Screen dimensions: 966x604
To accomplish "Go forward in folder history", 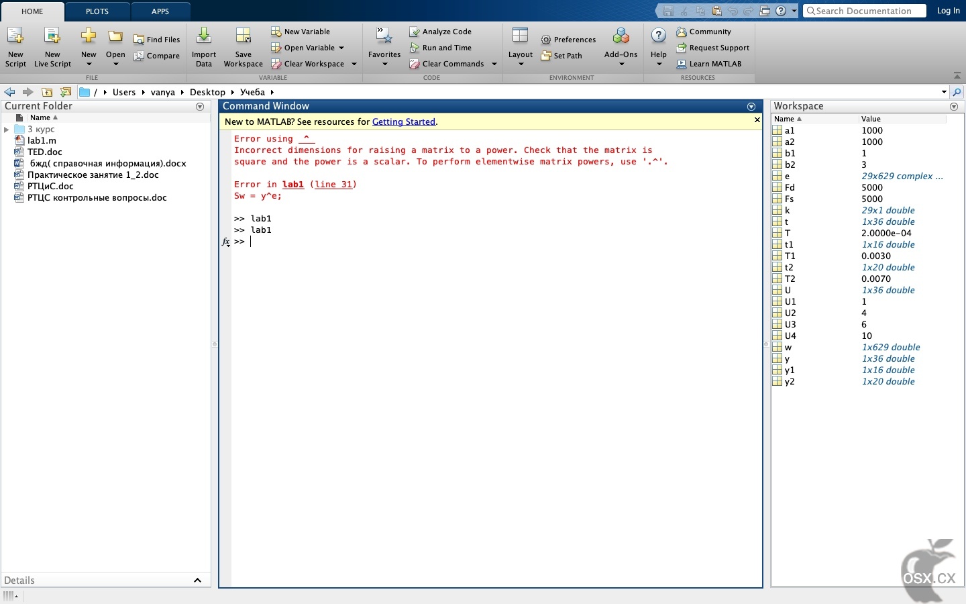I will (28, 92).
